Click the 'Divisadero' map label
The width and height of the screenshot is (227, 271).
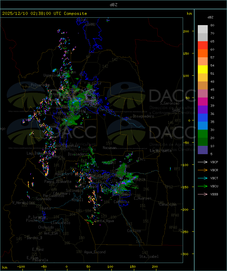(x=78, y=154)
